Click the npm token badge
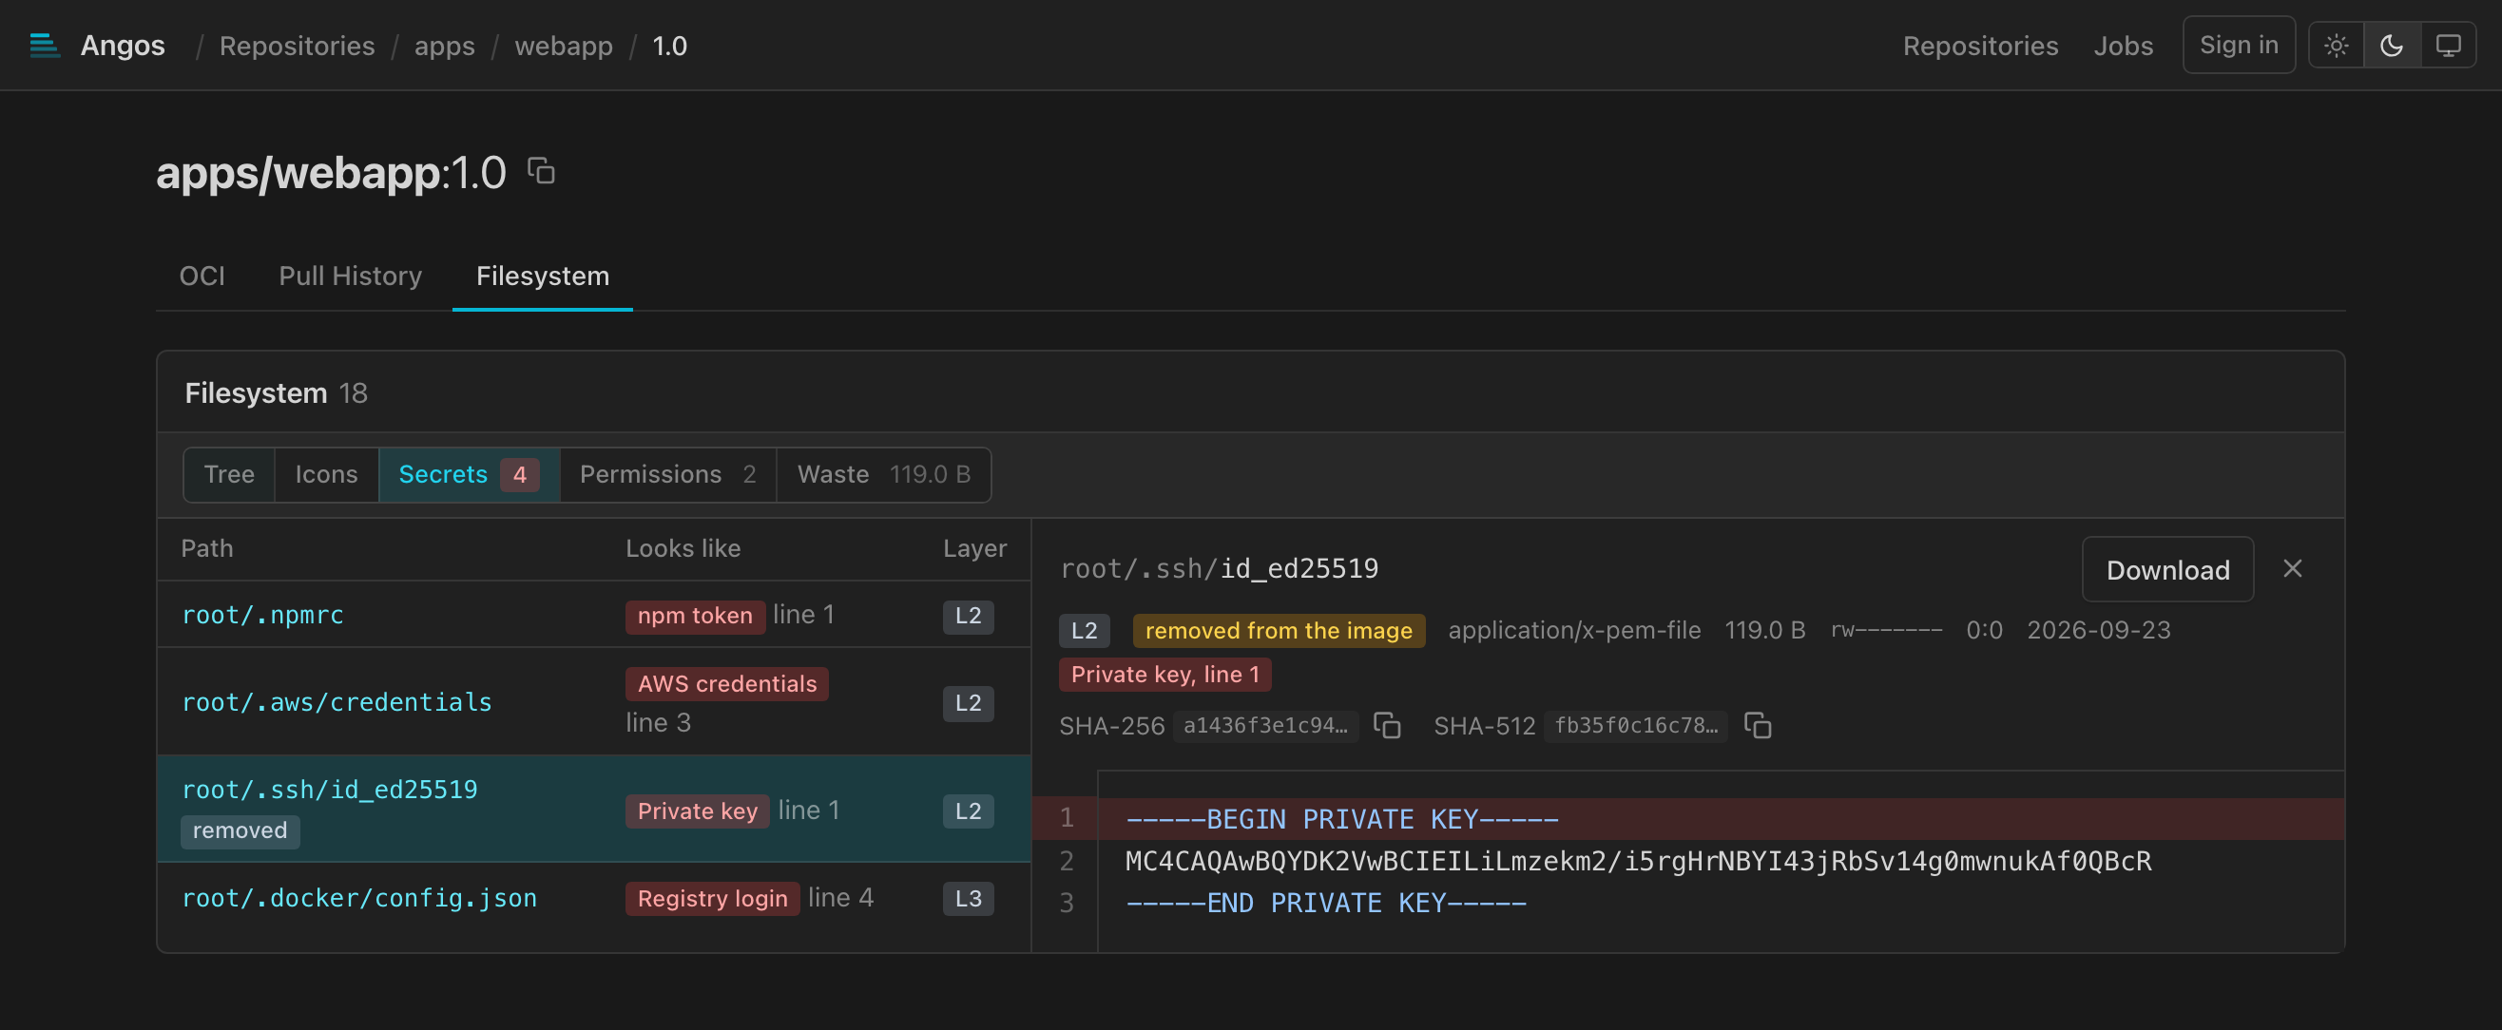The height and width of the screenshot is (1030, 2502). (x=695, y=616)
